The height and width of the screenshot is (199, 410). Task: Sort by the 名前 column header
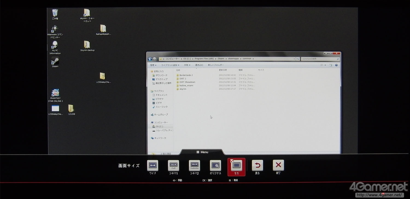click(178, 70)
